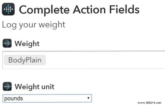This screenshot has height=105, width=165.
Task: Open the Weight unit dropdown
Action: (x=47, y=98)
